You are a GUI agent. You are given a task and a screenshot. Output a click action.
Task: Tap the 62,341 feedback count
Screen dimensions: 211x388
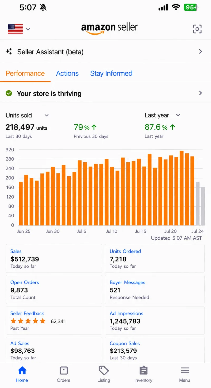(x=58, y=321)
